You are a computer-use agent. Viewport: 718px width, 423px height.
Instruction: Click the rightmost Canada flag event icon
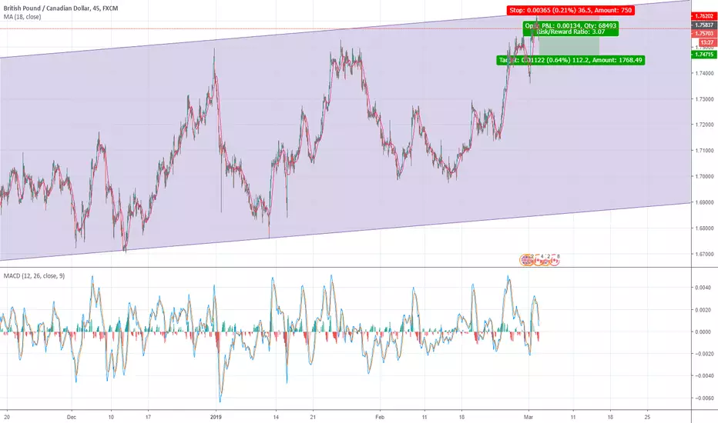(x=554, y=261)
